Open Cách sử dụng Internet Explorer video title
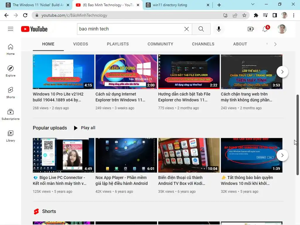The width and height of the screenshot is (300, 225). coord(120,97)
